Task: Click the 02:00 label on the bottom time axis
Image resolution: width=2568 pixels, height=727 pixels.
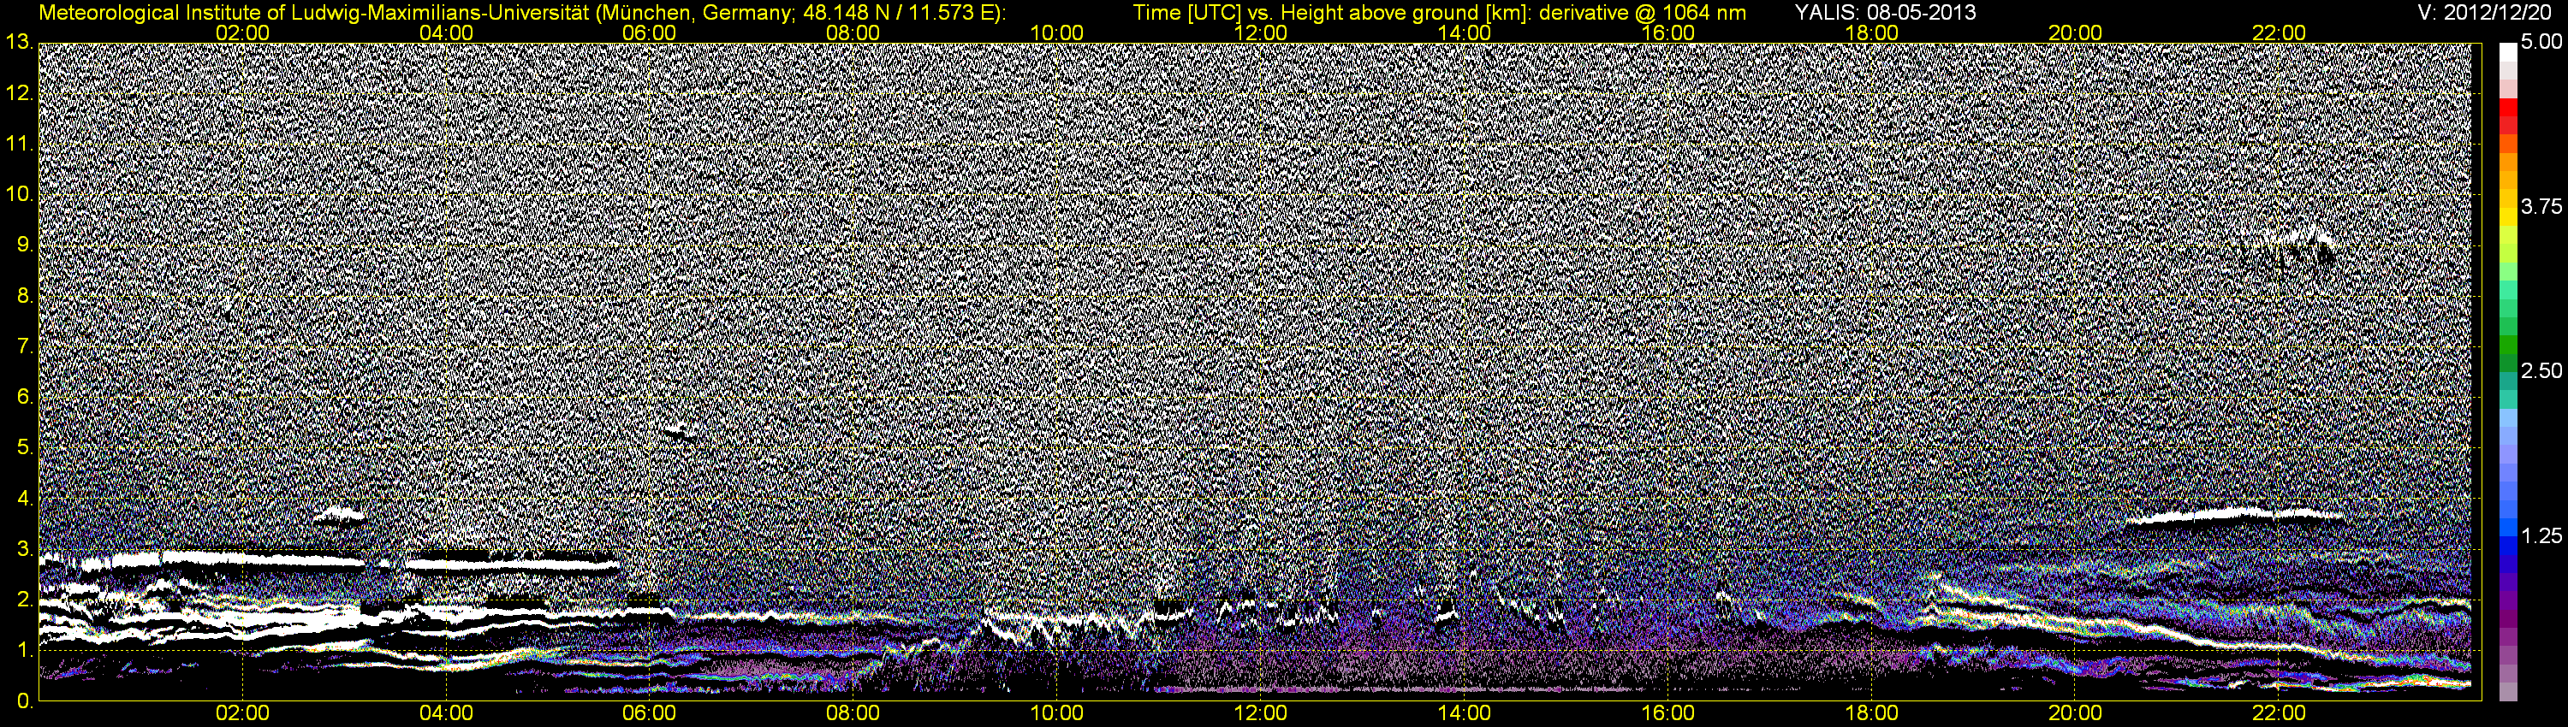Action: (242, 714)
